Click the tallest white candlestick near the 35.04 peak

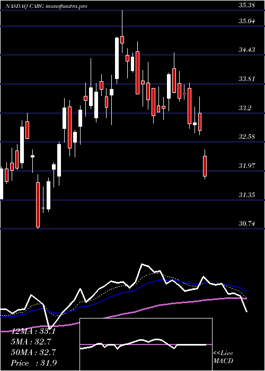117,58
